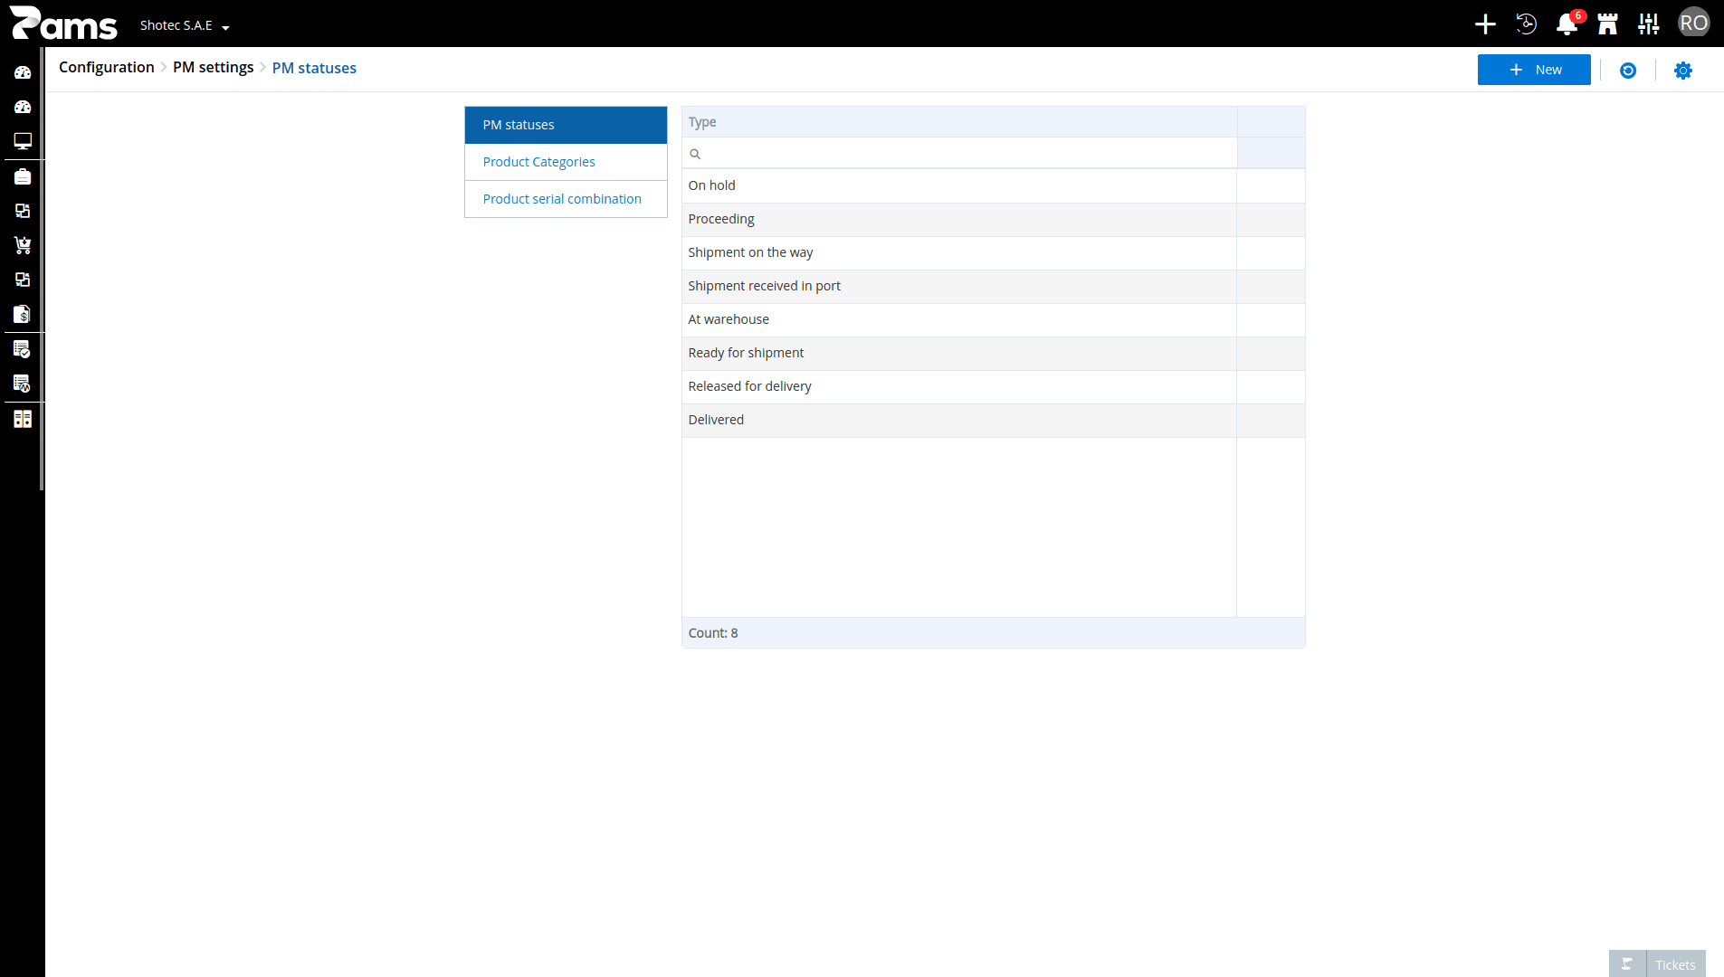Select the Released for delivery row
Screen dimensions: 1724x977
[994, 386]
